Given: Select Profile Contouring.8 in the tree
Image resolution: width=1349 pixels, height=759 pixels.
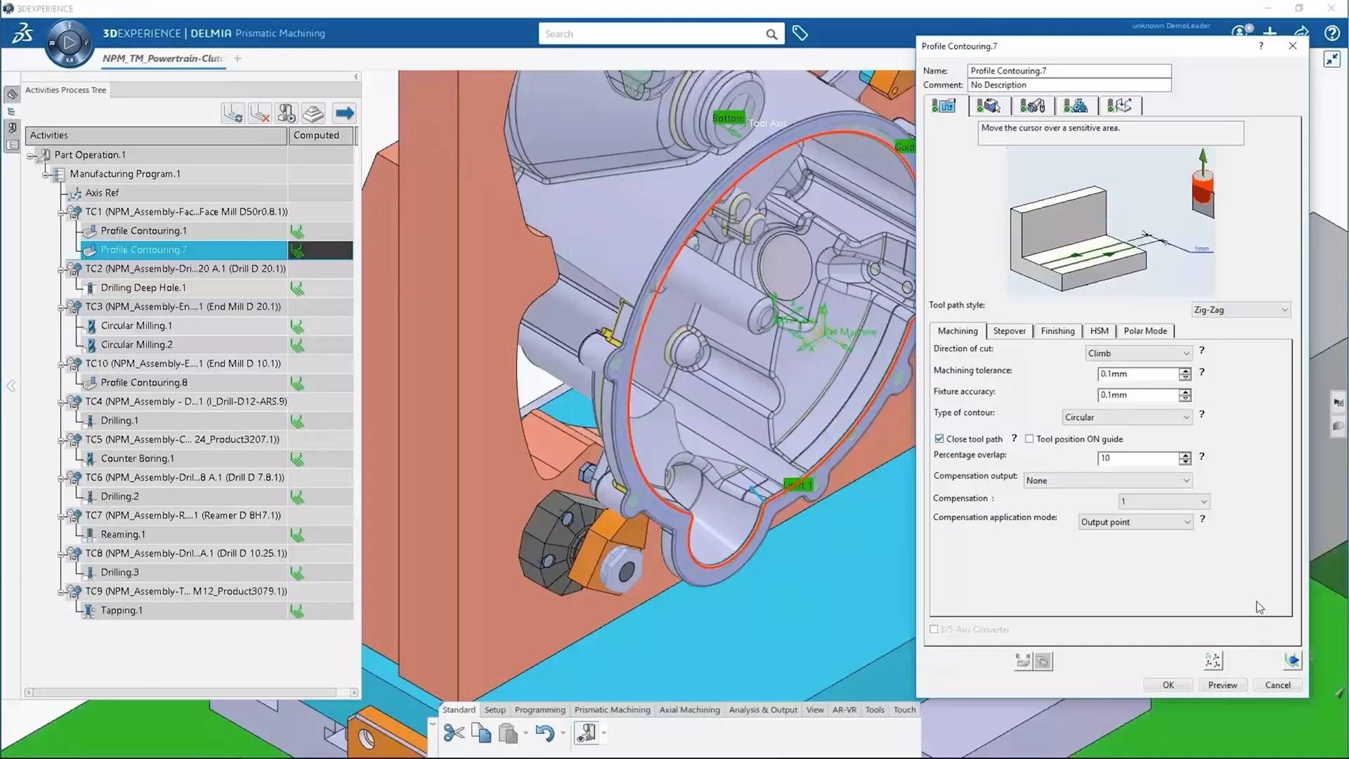Looking at the screenshot, I should pos(143,383).
